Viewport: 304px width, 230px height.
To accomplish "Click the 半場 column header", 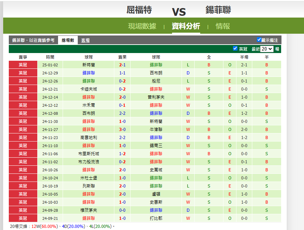I will coord(244,57).
